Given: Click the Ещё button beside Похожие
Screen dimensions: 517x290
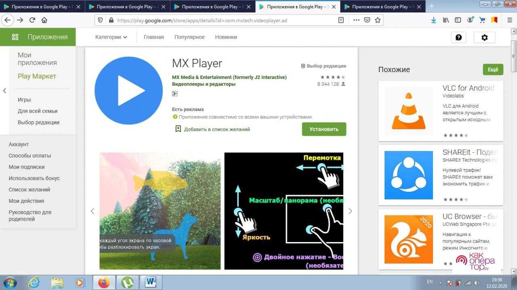Looking at the screenshot, I should coord(493,69).
